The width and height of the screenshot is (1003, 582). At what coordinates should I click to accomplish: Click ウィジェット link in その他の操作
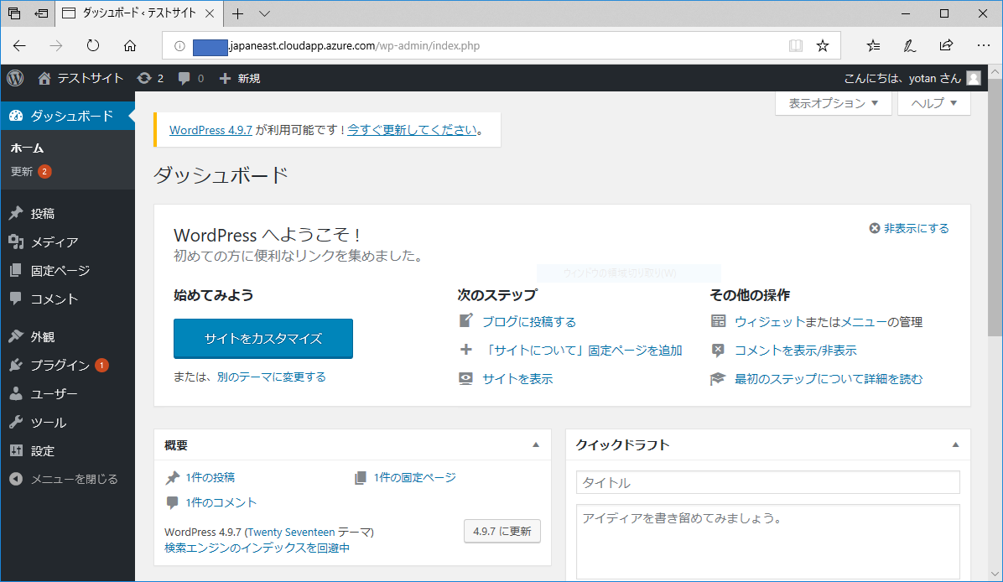pyautogui.click(x=769, y=322)
